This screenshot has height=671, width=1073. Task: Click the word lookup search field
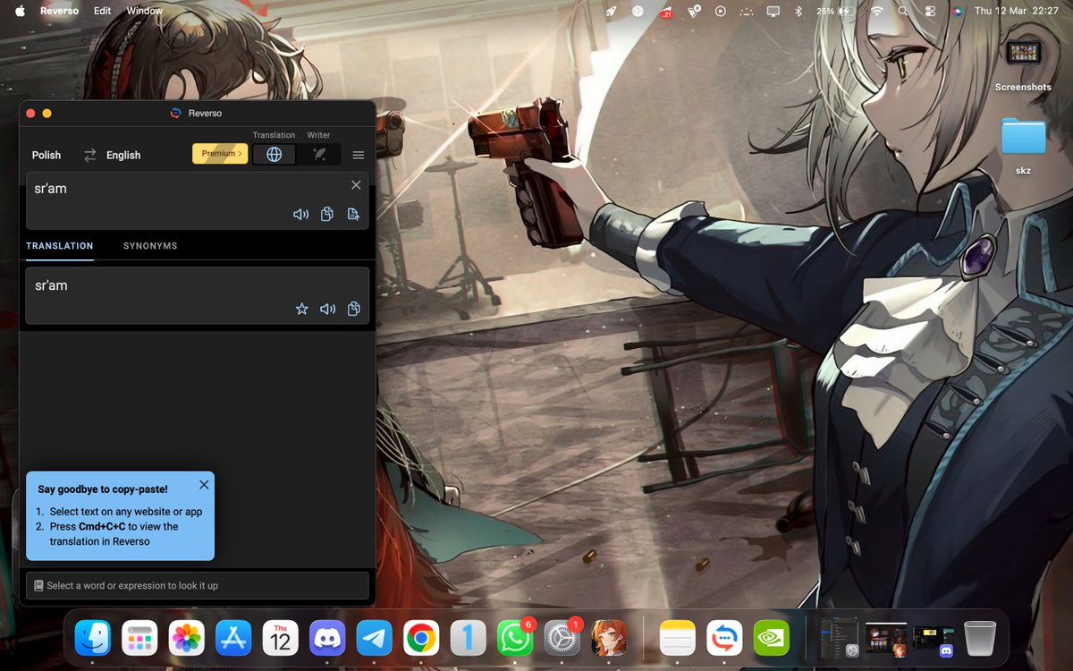(x=197, y=585)
